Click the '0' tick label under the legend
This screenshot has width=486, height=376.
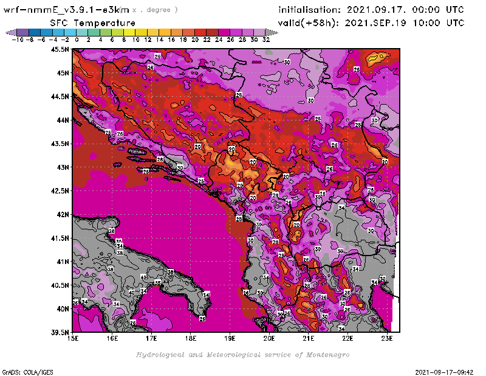[x=77, y=40]
